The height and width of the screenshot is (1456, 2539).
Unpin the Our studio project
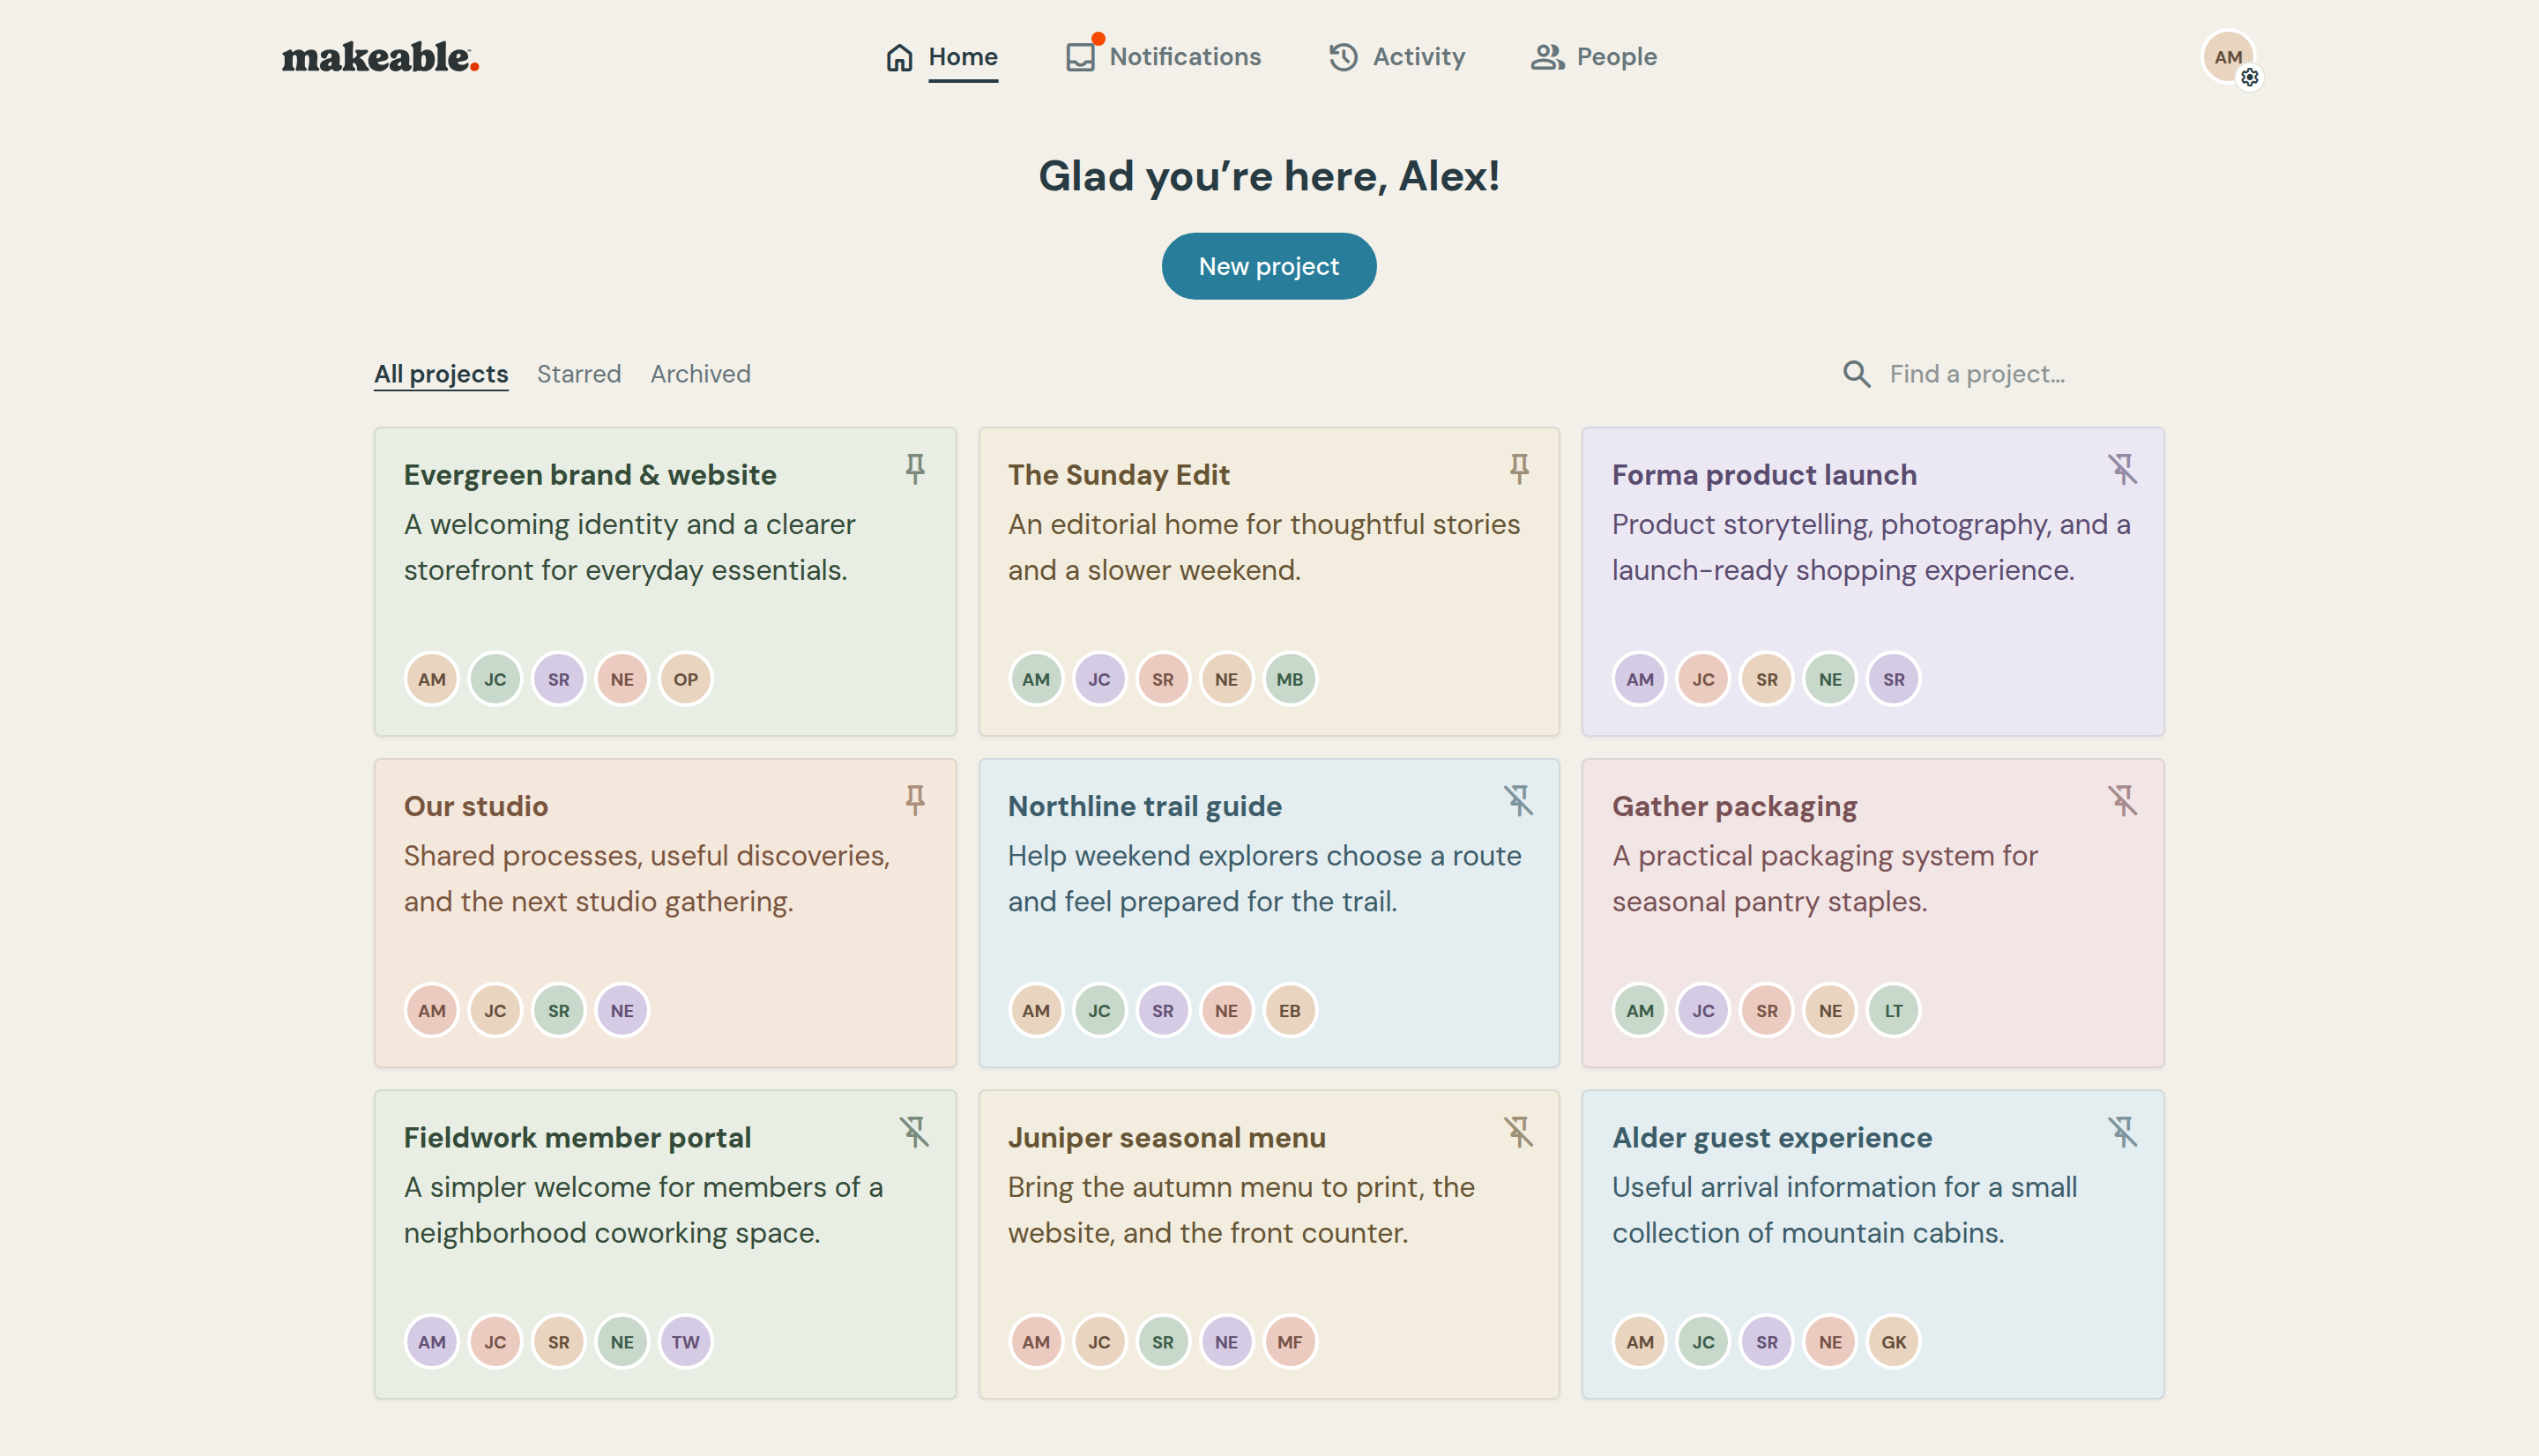tap(915, 800)
